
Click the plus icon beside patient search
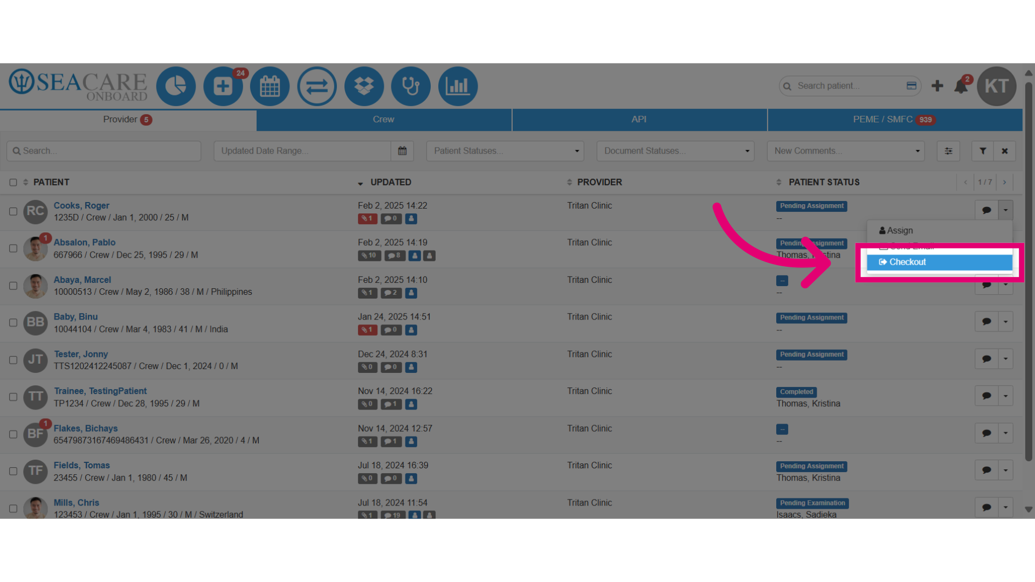pyautogui.click(x=937, y=86)
